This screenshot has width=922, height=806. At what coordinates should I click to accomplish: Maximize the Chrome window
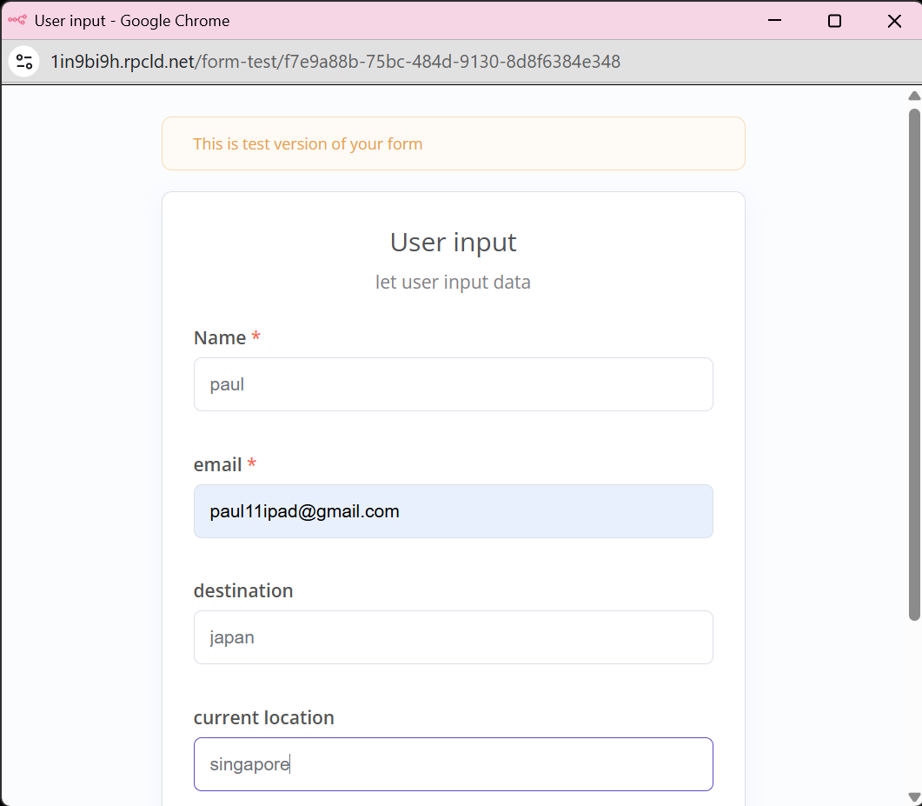pos(834,21)
